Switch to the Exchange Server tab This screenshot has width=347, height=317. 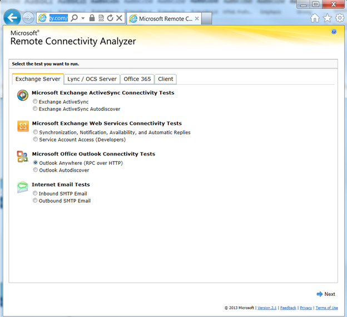click(x=38, y=79)
